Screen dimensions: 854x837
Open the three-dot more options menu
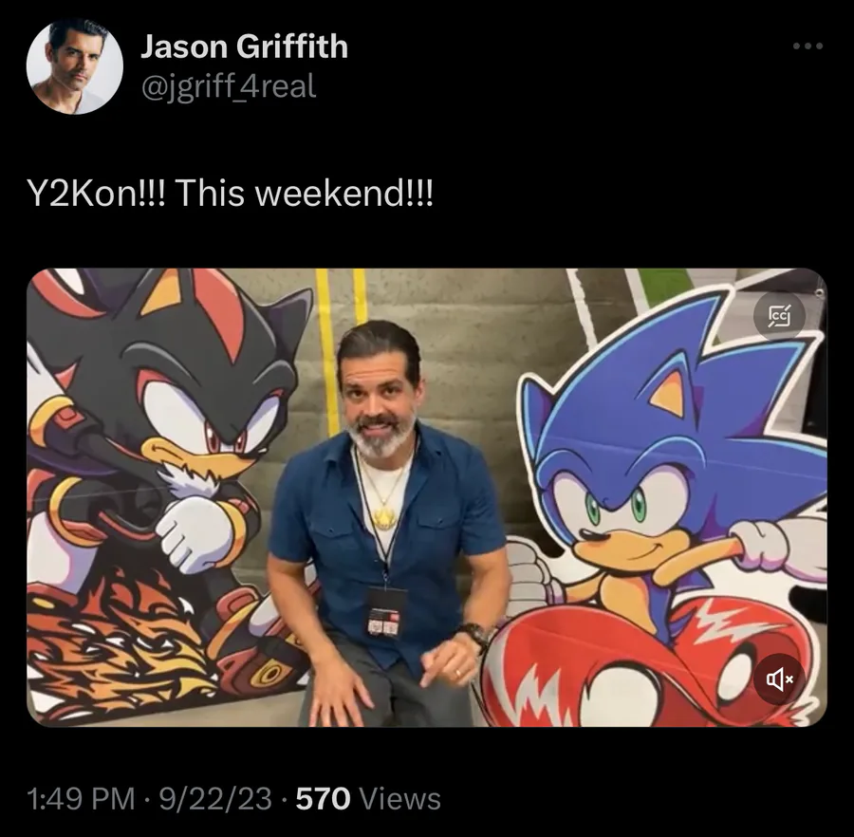click(x=808, y=46)
